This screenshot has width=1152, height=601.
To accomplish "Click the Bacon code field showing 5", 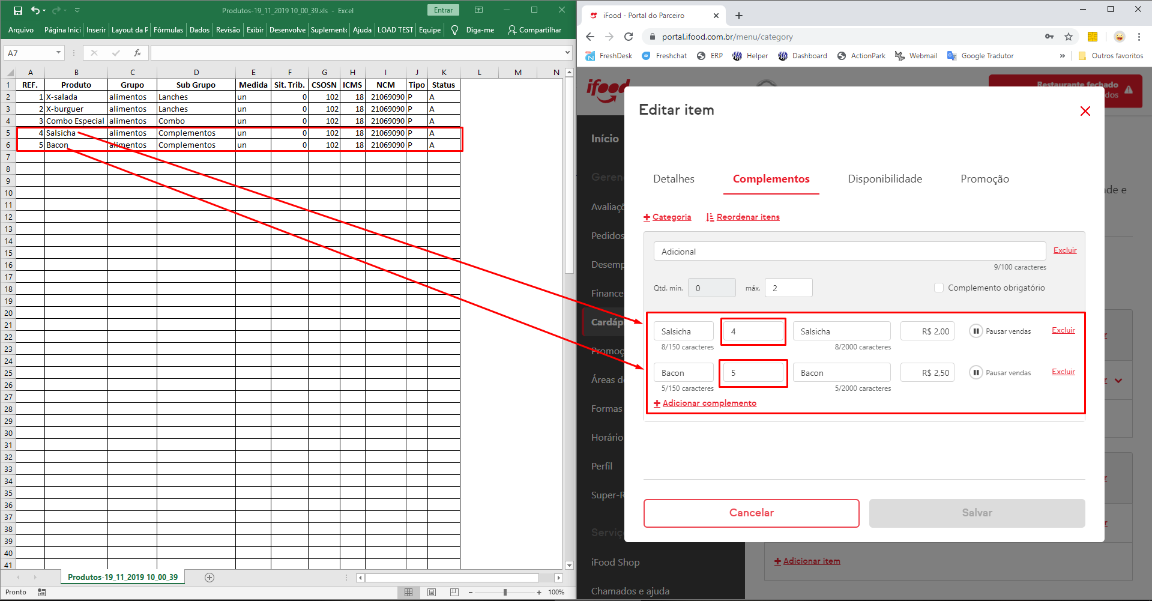I will [753, 373].
